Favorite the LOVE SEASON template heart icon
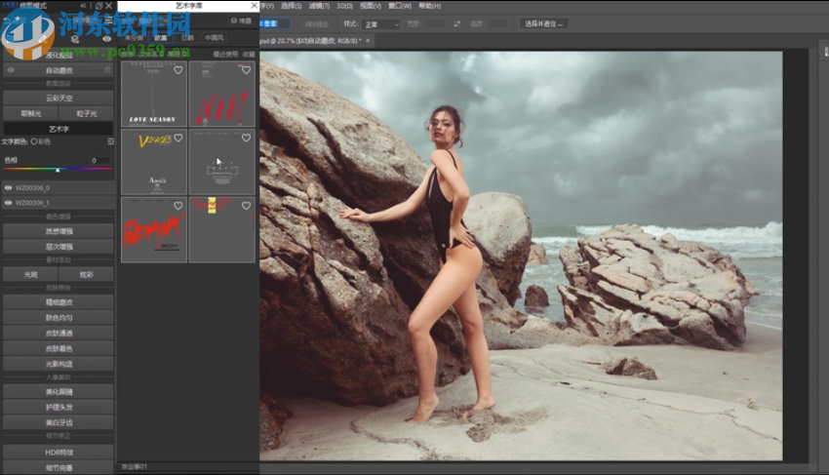Image resolution: width=829 pixels, height=475 pixels. pyautogui.click(x=178, y=70)
